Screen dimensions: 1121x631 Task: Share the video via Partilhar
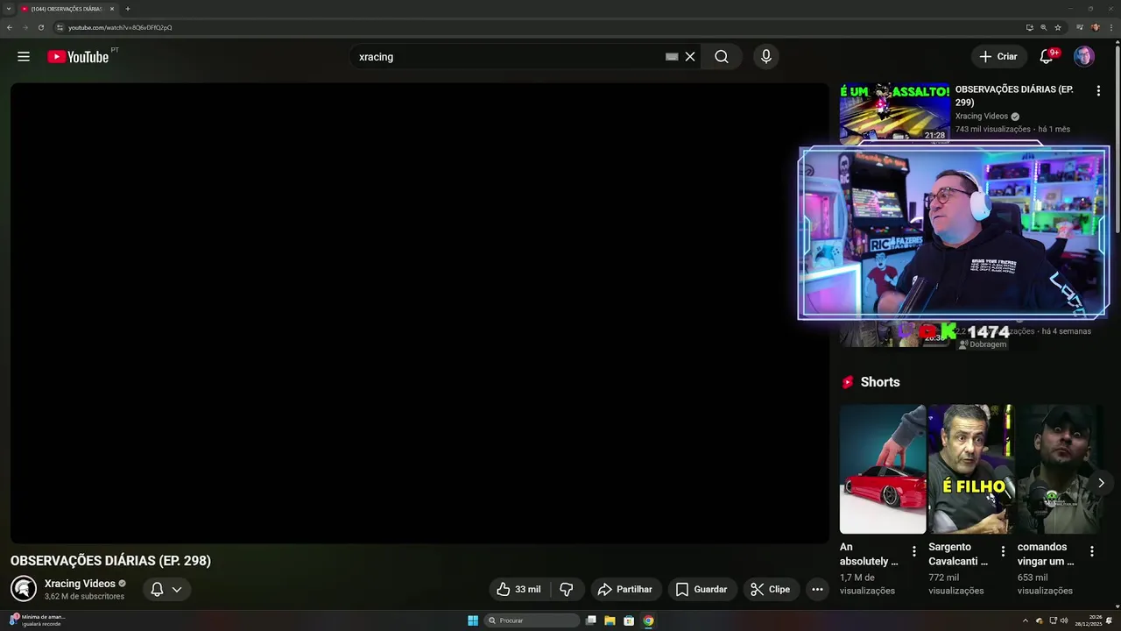coord(625,590)
